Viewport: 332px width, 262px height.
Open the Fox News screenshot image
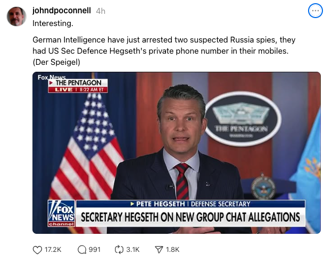(177, 153)
